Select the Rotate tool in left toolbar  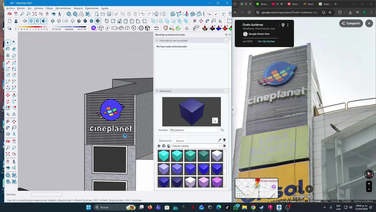tap(8, 102)
